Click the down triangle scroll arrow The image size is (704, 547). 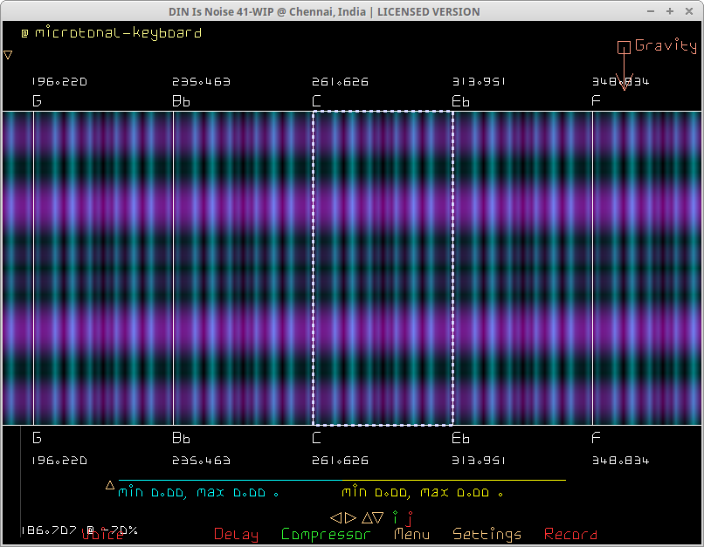tap(379, 517)
